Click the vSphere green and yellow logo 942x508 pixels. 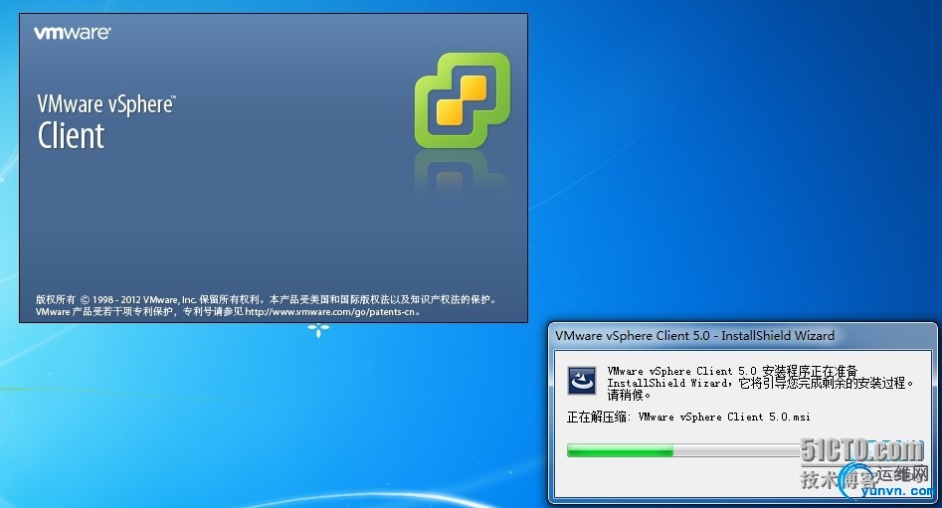tap(462, 100)
